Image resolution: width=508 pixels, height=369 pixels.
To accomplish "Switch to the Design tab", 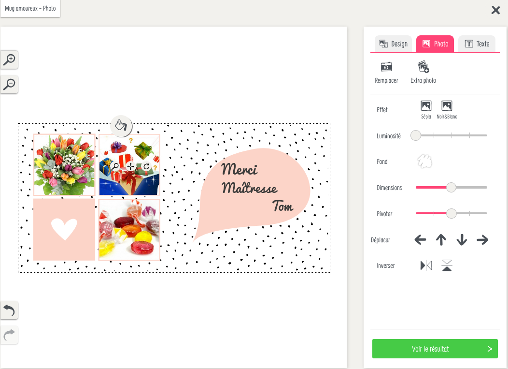I will coord(393,44).
